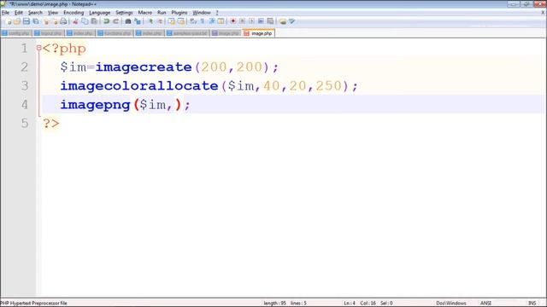
Task: Toggle INS insert mode in status bar
Action: pos(532,304)
